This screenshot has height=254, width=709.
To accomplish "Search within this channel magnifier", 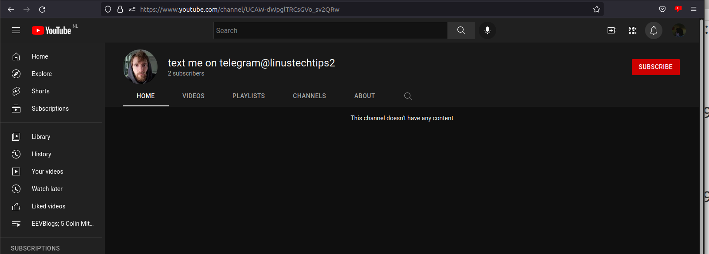I will (408, 96).
